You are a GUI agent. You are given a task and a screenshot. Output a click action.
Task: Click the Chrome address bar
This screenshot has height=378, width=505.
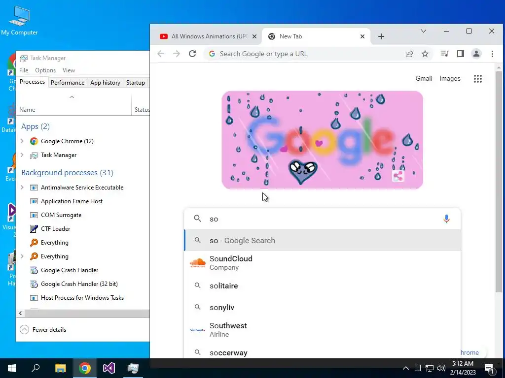click(307, 54)
